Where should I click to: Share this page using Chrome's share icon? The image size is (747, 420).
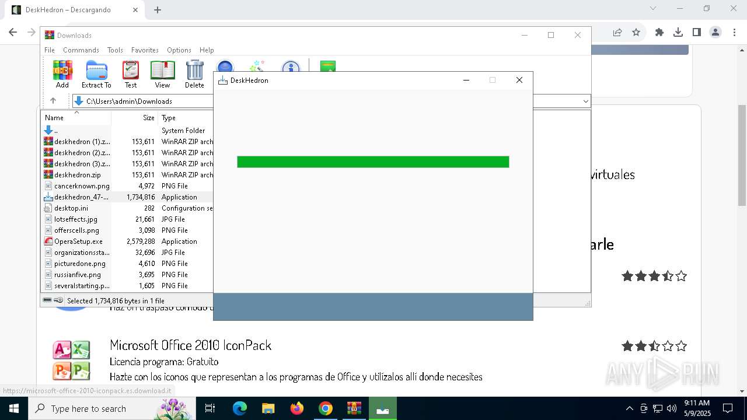coord(617,32)
